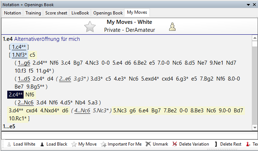Image resolution: width=258 pixels, height=151 pixels.
Task: Open the panel options dropdown arrow
Action: [x=249, y=5]
